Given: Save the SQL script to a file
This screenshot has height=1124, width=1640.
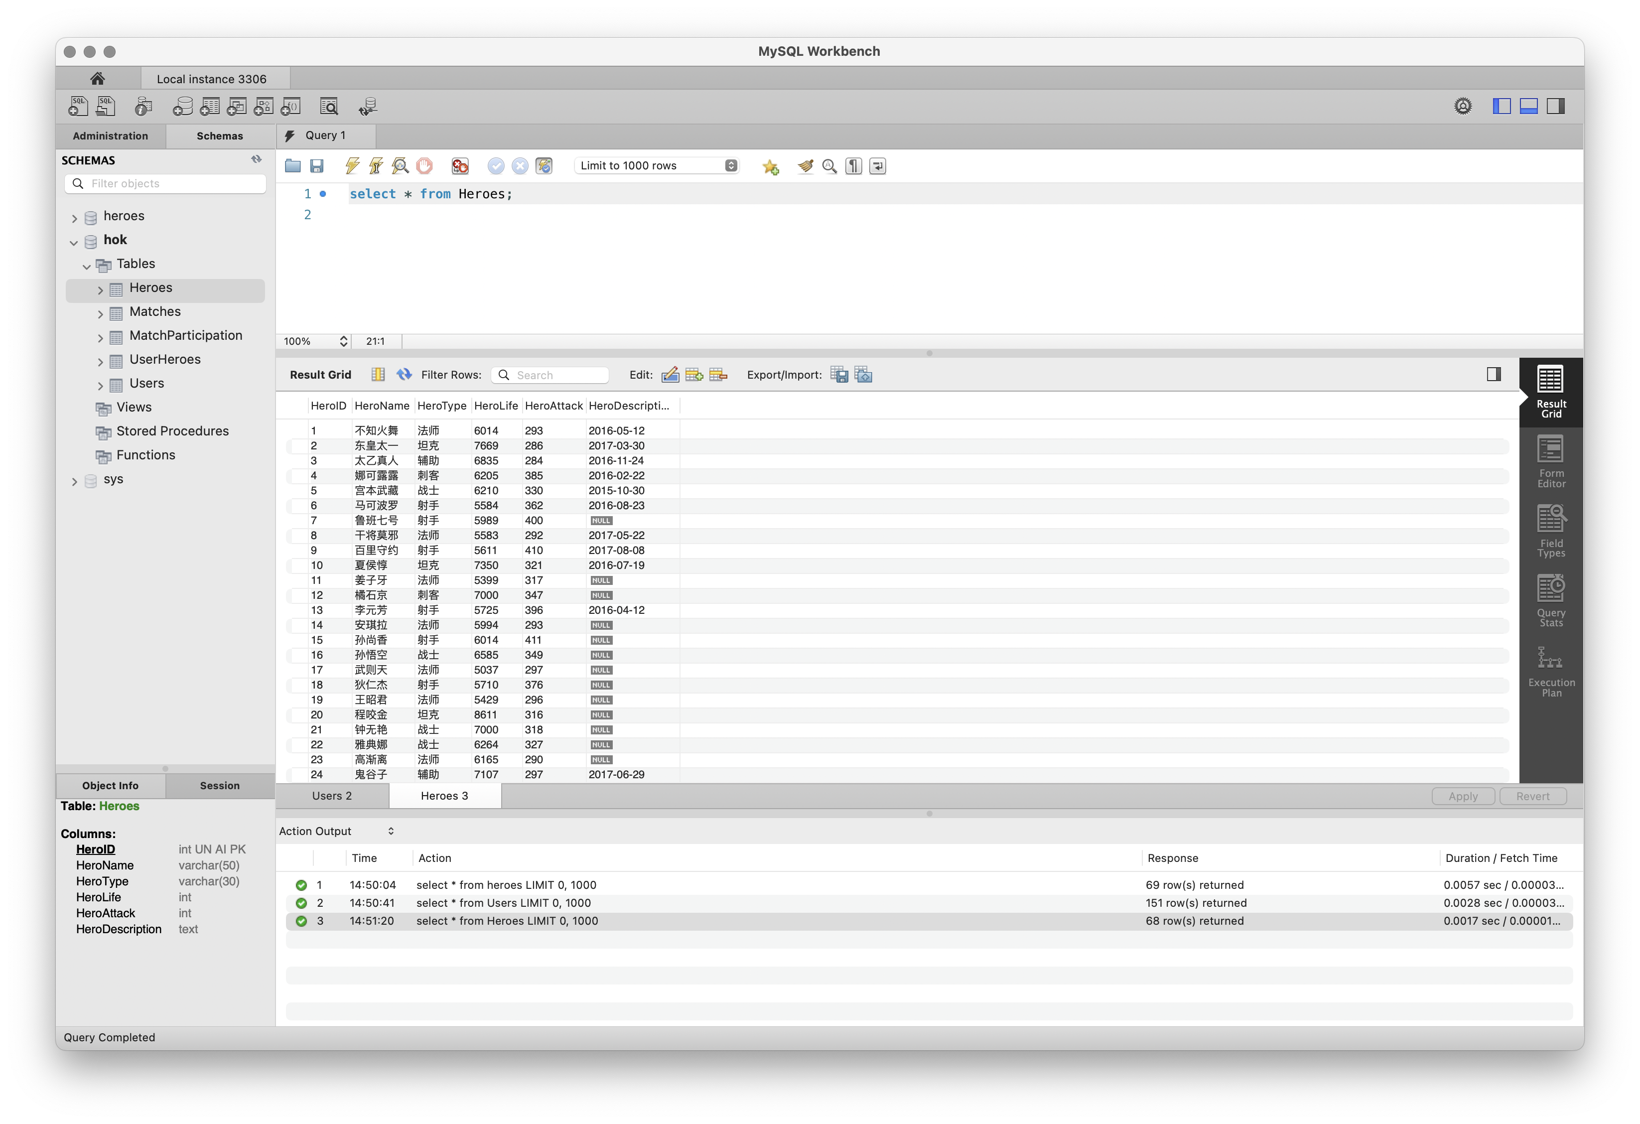Looking at the screenshot, I should pos(317,166).
